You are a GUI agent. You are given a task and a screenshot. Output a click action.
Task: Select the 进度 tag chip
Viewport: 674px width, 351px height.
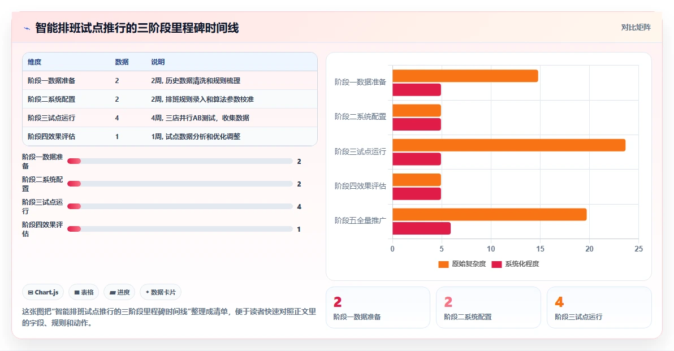pyautogui.click(x=119, y=292)
